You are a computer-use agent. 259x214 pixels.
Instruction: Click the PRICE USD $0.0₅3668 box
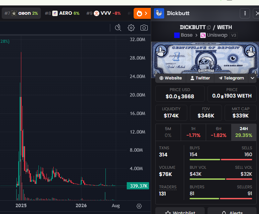coord(180,93)
